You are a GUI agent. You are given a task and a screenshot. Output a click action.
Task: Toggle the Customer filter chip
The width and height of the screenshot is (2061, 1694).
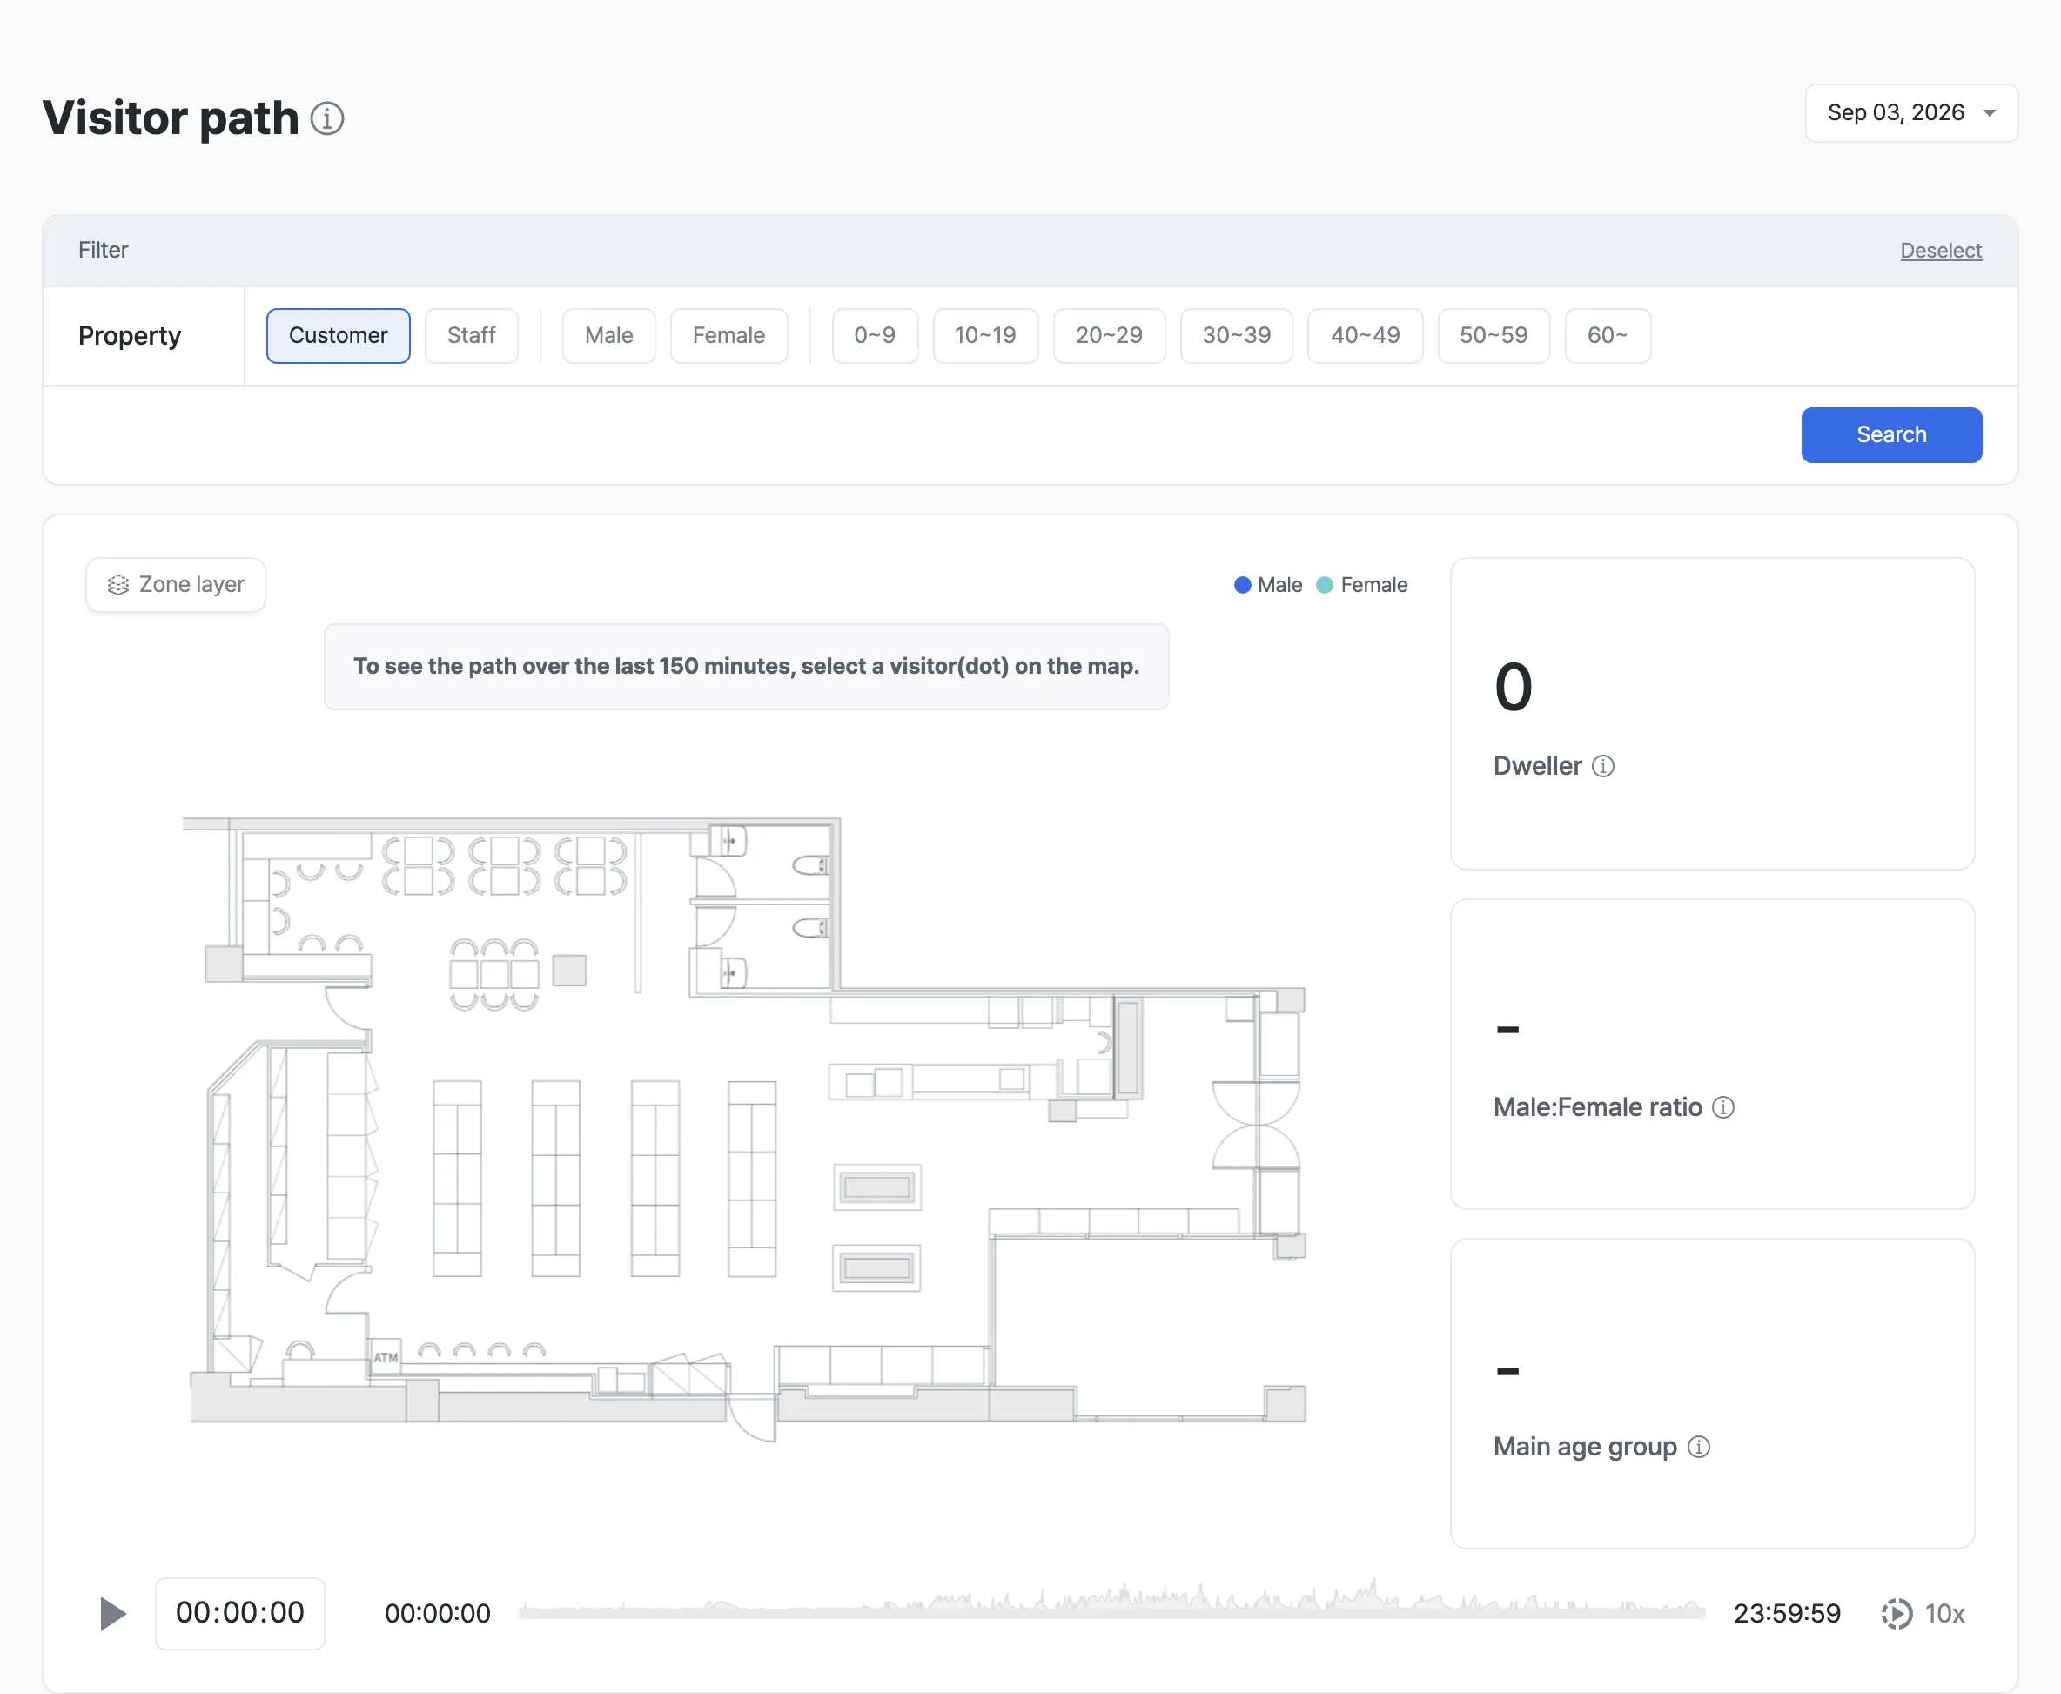(x=338, y=336)
